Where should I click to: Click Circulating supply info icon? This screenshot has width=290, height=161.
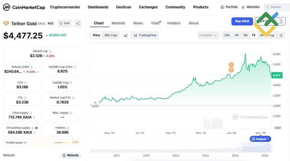(x=32, y=128)
